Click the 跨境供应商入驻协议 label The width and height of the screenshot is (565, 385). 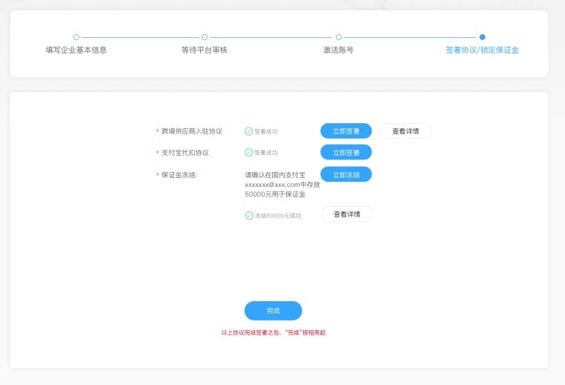(192, 131)
